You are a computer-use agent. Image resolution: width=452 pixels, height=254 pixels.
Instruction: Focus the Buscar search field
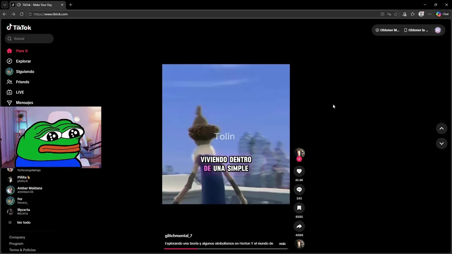click(x=29, y=38)
